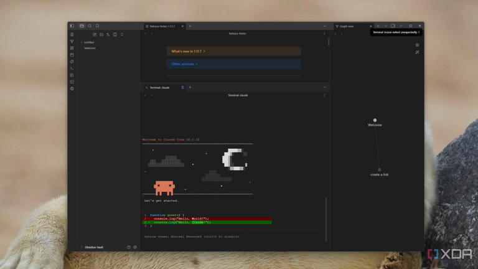478x269 pixels.
Task: Open the Welcome note in file list
Action: click(90, 48)
